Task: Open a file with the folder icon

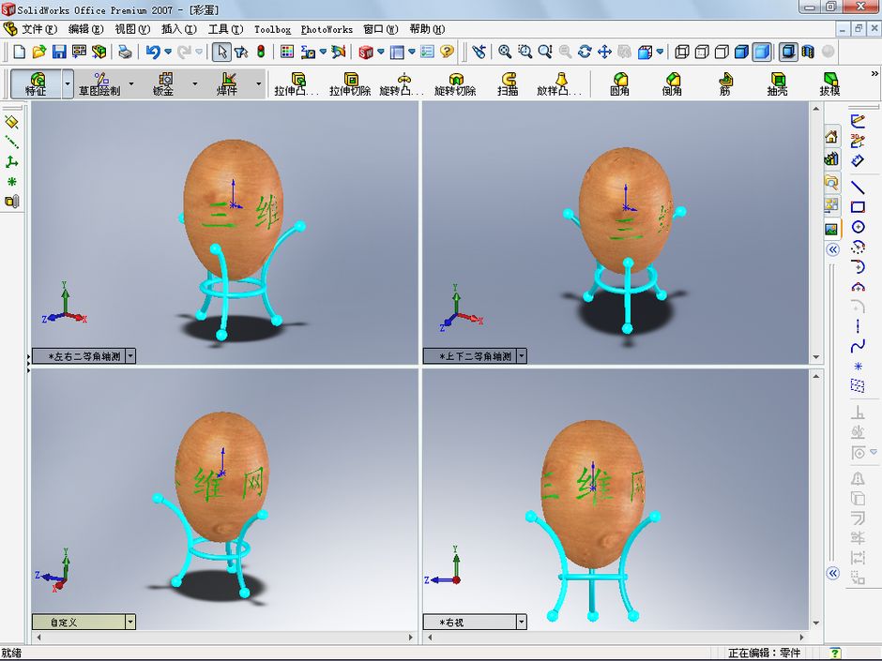Action: coord(38,52)
